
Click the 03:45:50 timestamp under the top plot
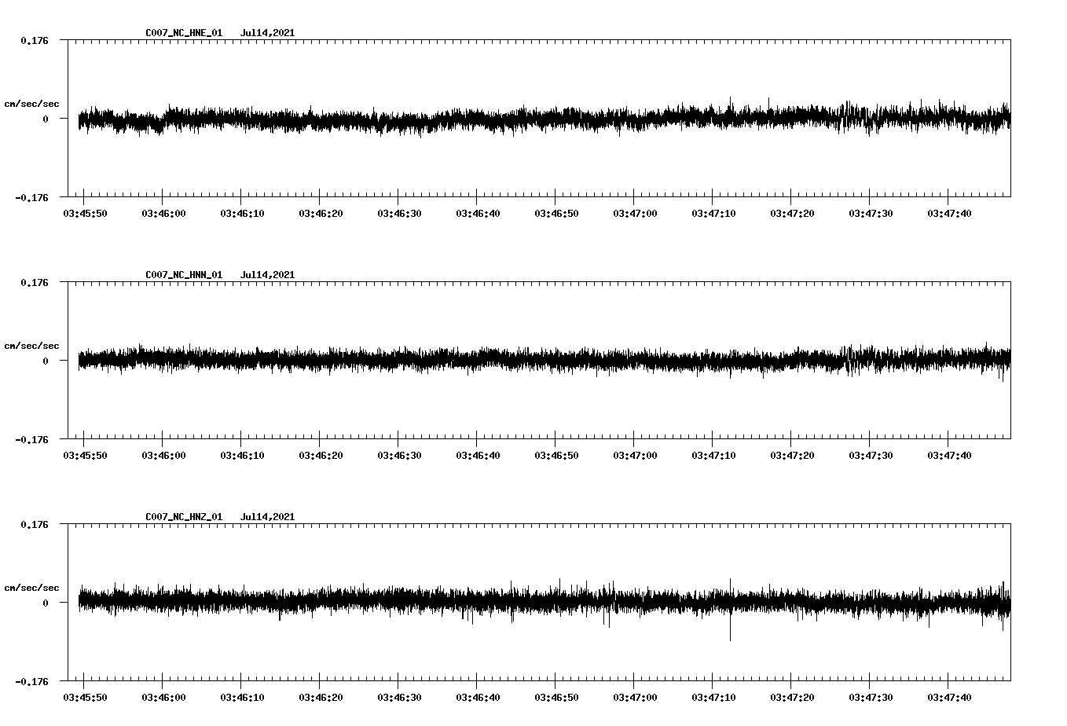[85, 211]
